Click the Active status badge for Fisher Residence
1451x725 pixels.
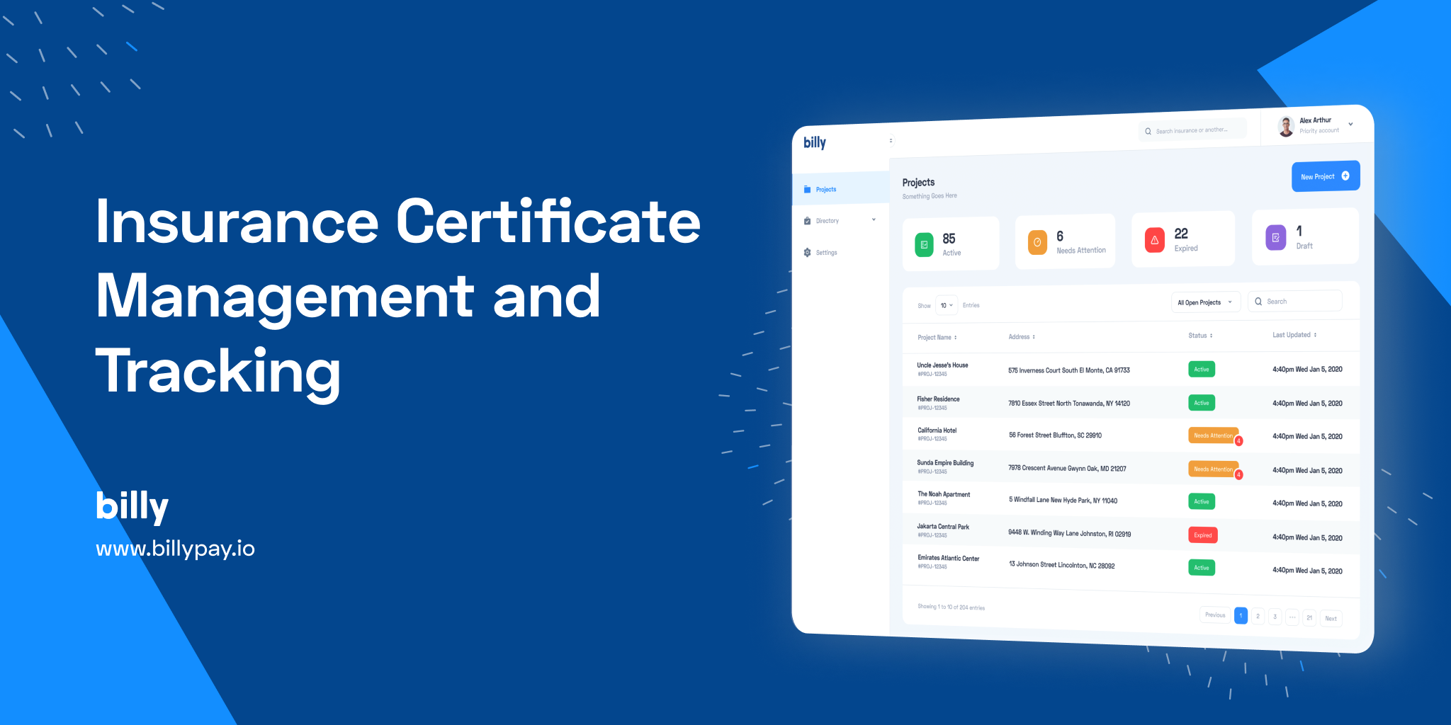[1202, 403]
